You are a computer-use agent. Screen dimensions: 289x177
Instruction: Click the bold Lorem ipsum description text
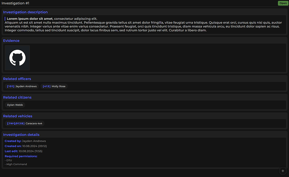click(30, 18)
